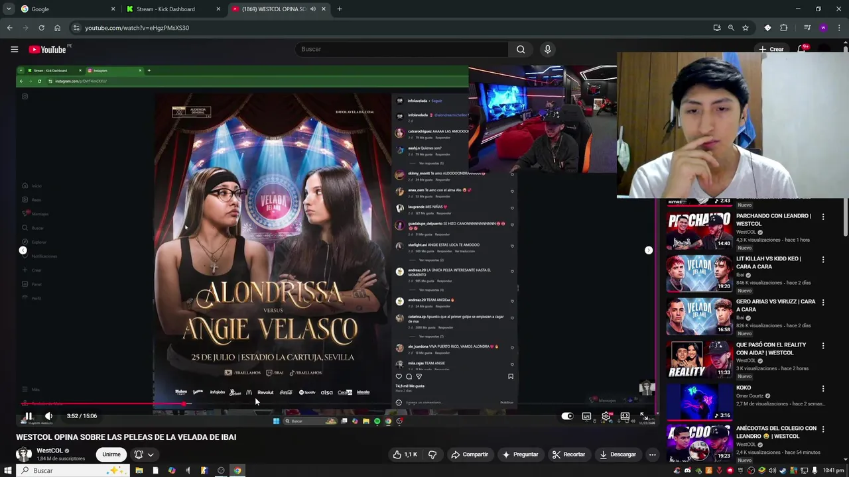Switch the player to theater mode

[x=625, y=416]
